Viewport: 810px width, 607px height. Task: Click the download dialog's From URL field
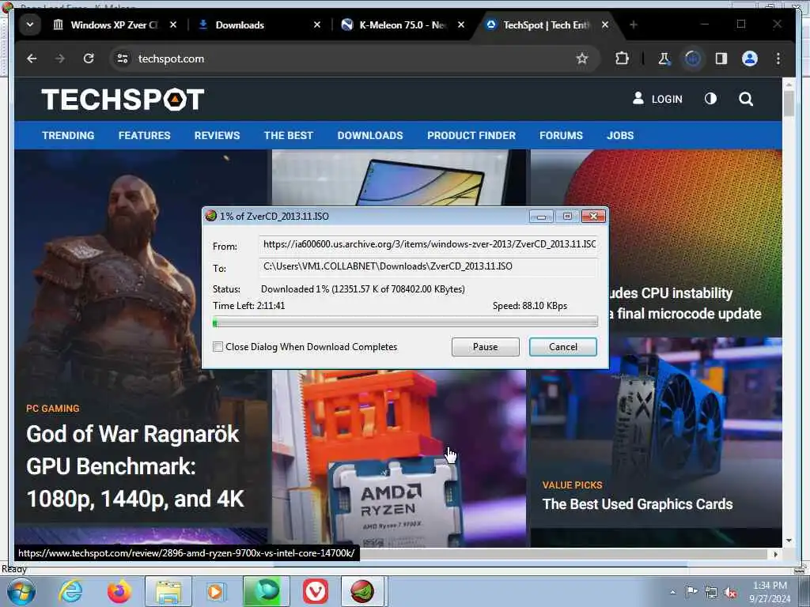pyautogui.click(x=429, y=244)
